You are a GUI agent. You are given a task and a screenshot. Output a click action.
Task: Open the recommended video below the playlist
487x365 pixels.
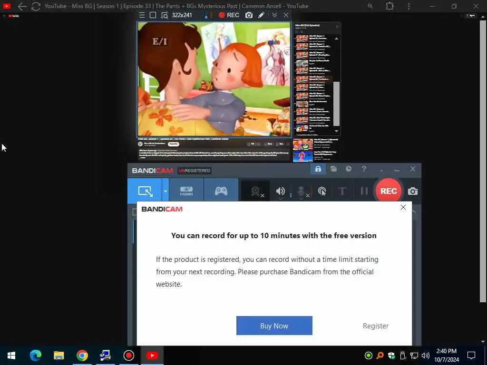point(302,144)
